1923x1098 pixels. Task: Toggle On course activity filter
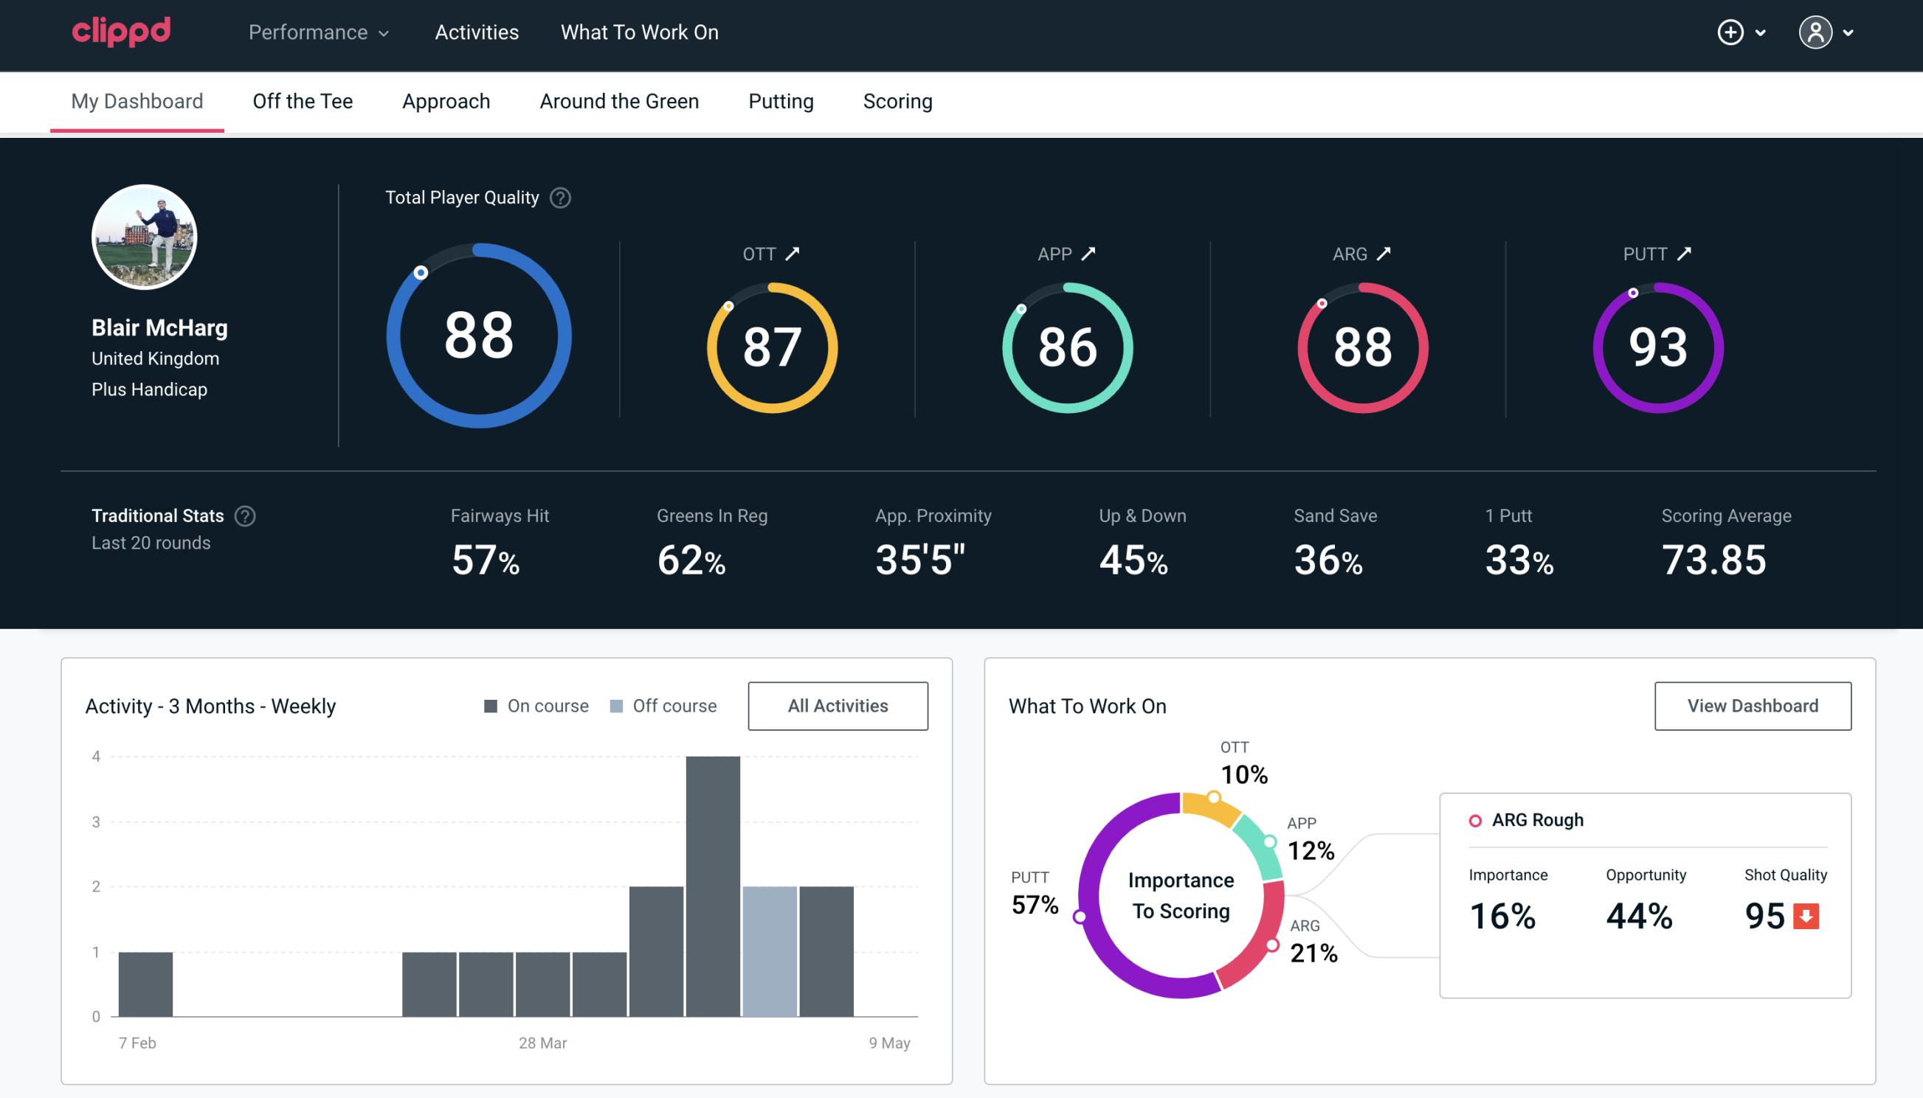[x=535, y=706]
